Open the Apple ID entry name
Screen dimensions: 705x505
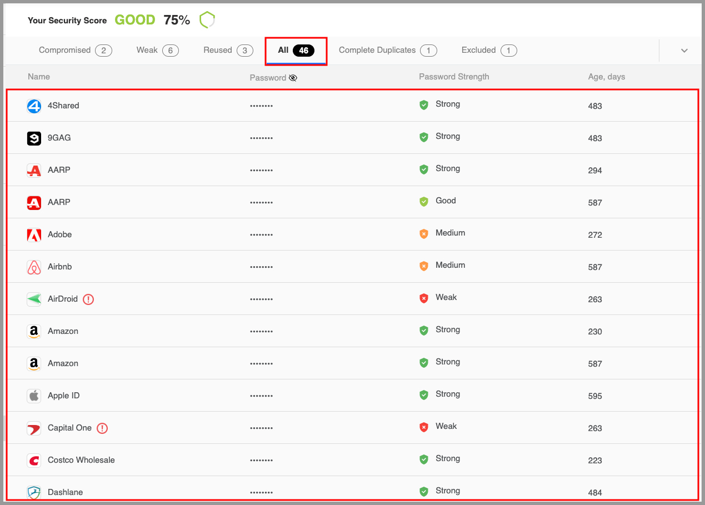click(x=64, y=396)
